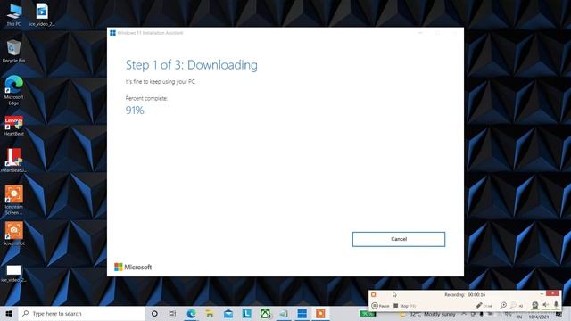Viewport: 571px width, 321px height.
Task: Toggle microphone in recorder panel
Action: point(556,305)
